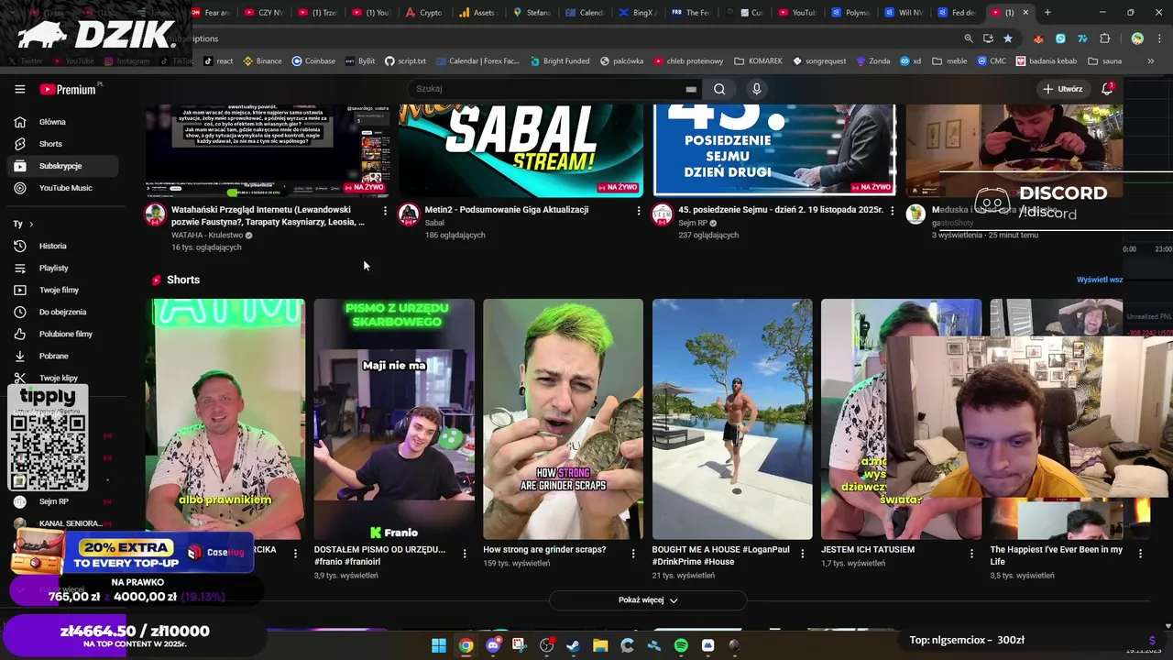
Task: Click the 'WATAHA - Krulestwo' channel name
Action: (x=207, y=235)
